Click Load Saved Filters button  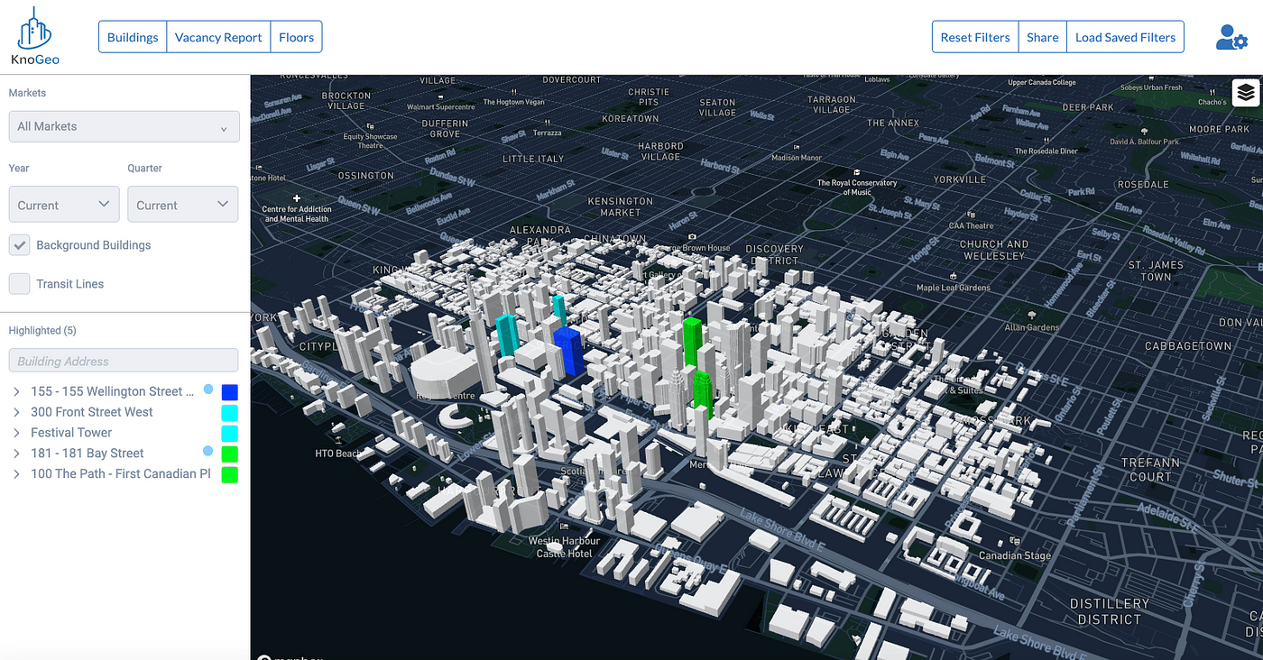click(x=1126, y=37)
